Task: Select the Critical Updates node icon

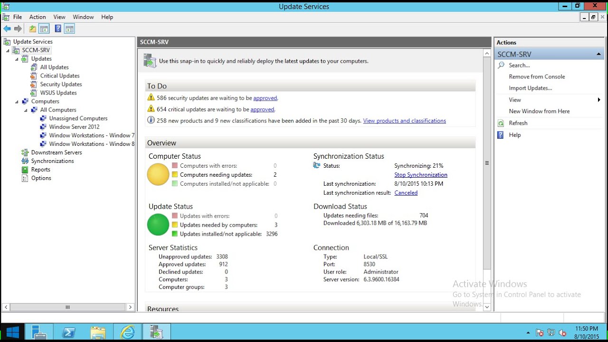Action: [34, 76]
